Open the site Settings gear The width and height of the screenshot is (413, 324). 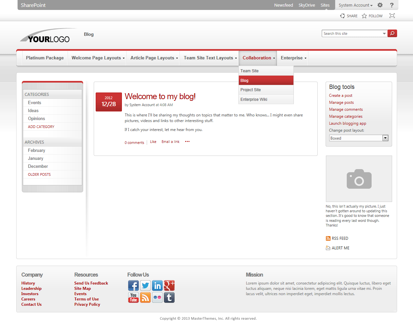pos(380,5)
